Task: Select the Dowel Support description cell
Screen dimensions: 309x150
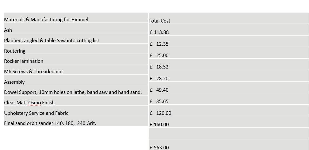Action: [x=76, y=90]
